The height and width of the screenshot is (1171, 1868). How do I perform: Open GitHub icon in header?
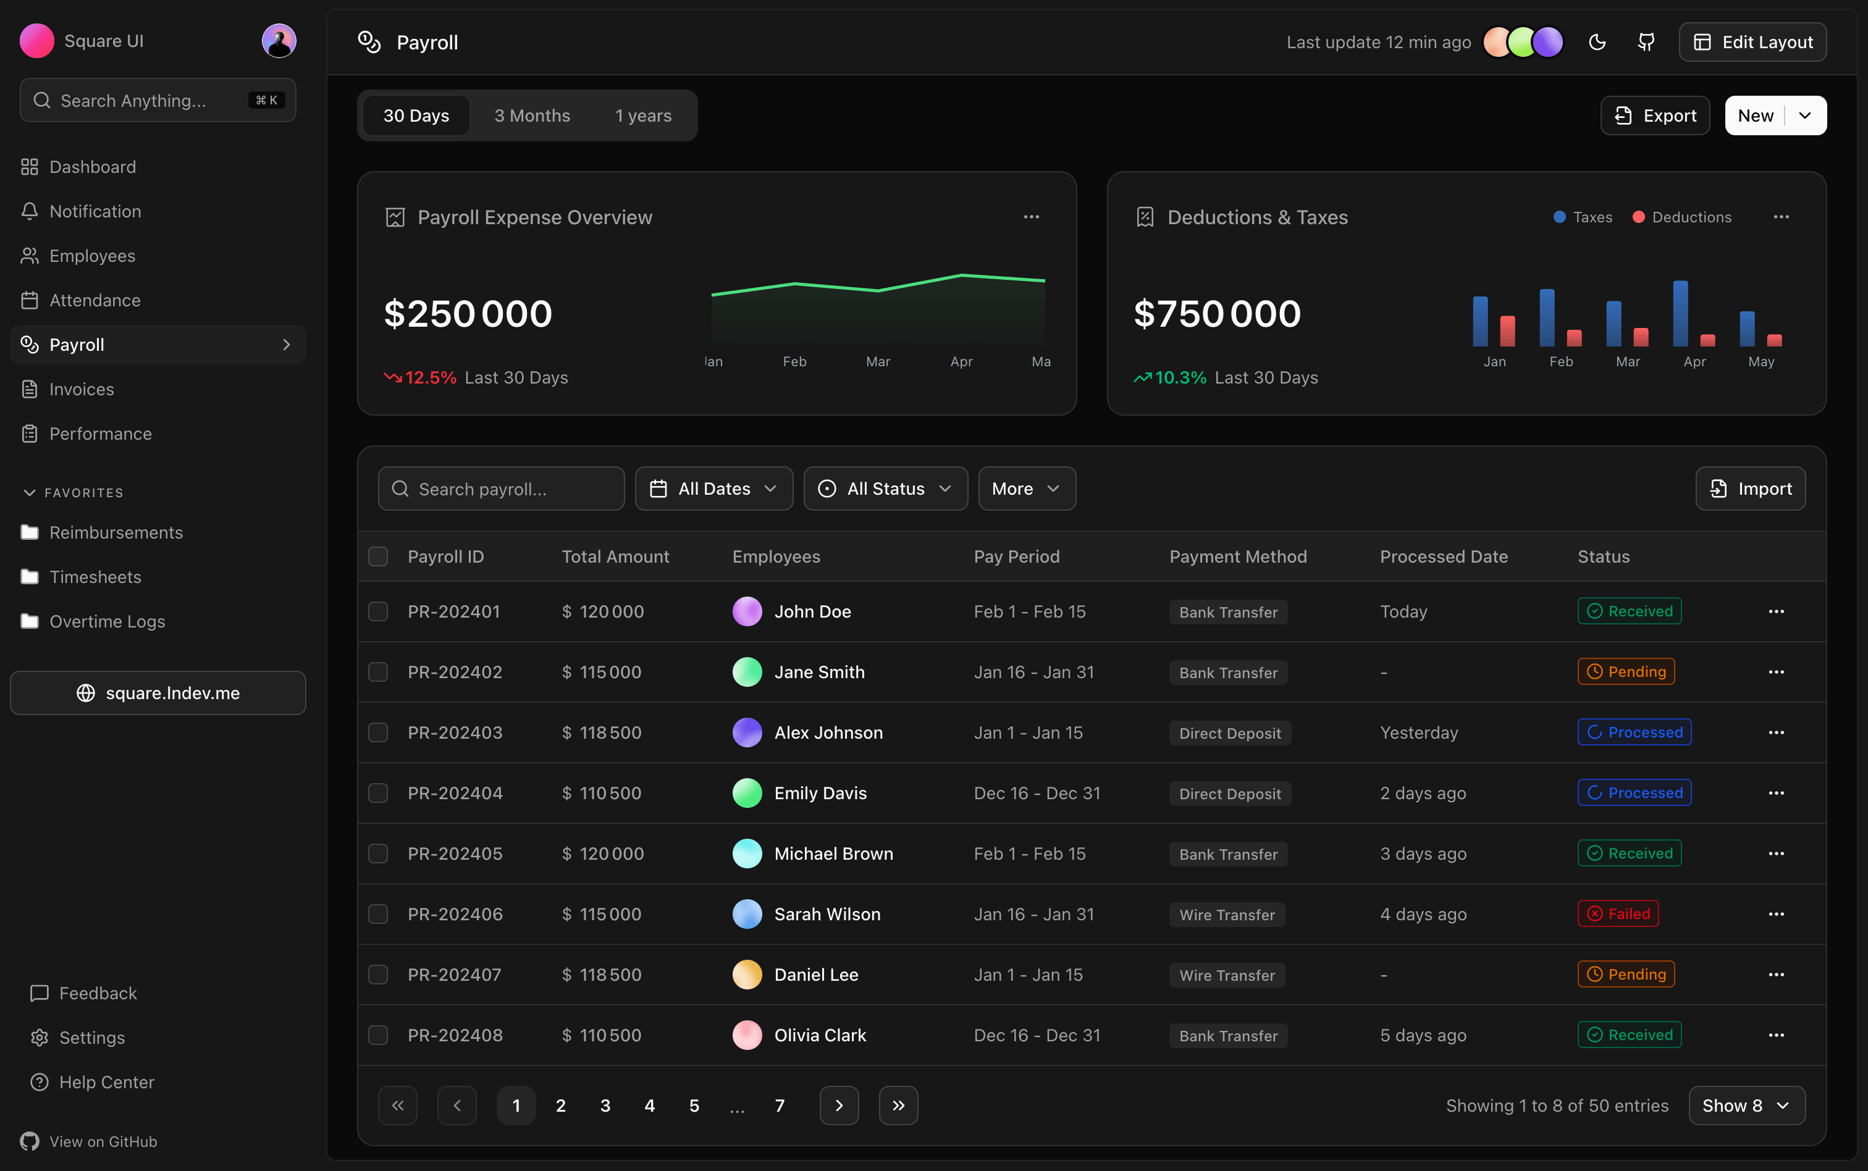(1646, 42)
